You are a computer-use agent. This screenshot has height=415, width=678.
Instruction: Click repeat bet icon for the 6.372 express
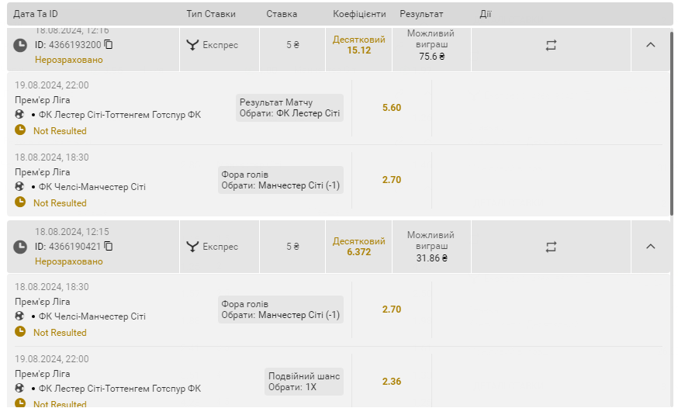551,247
